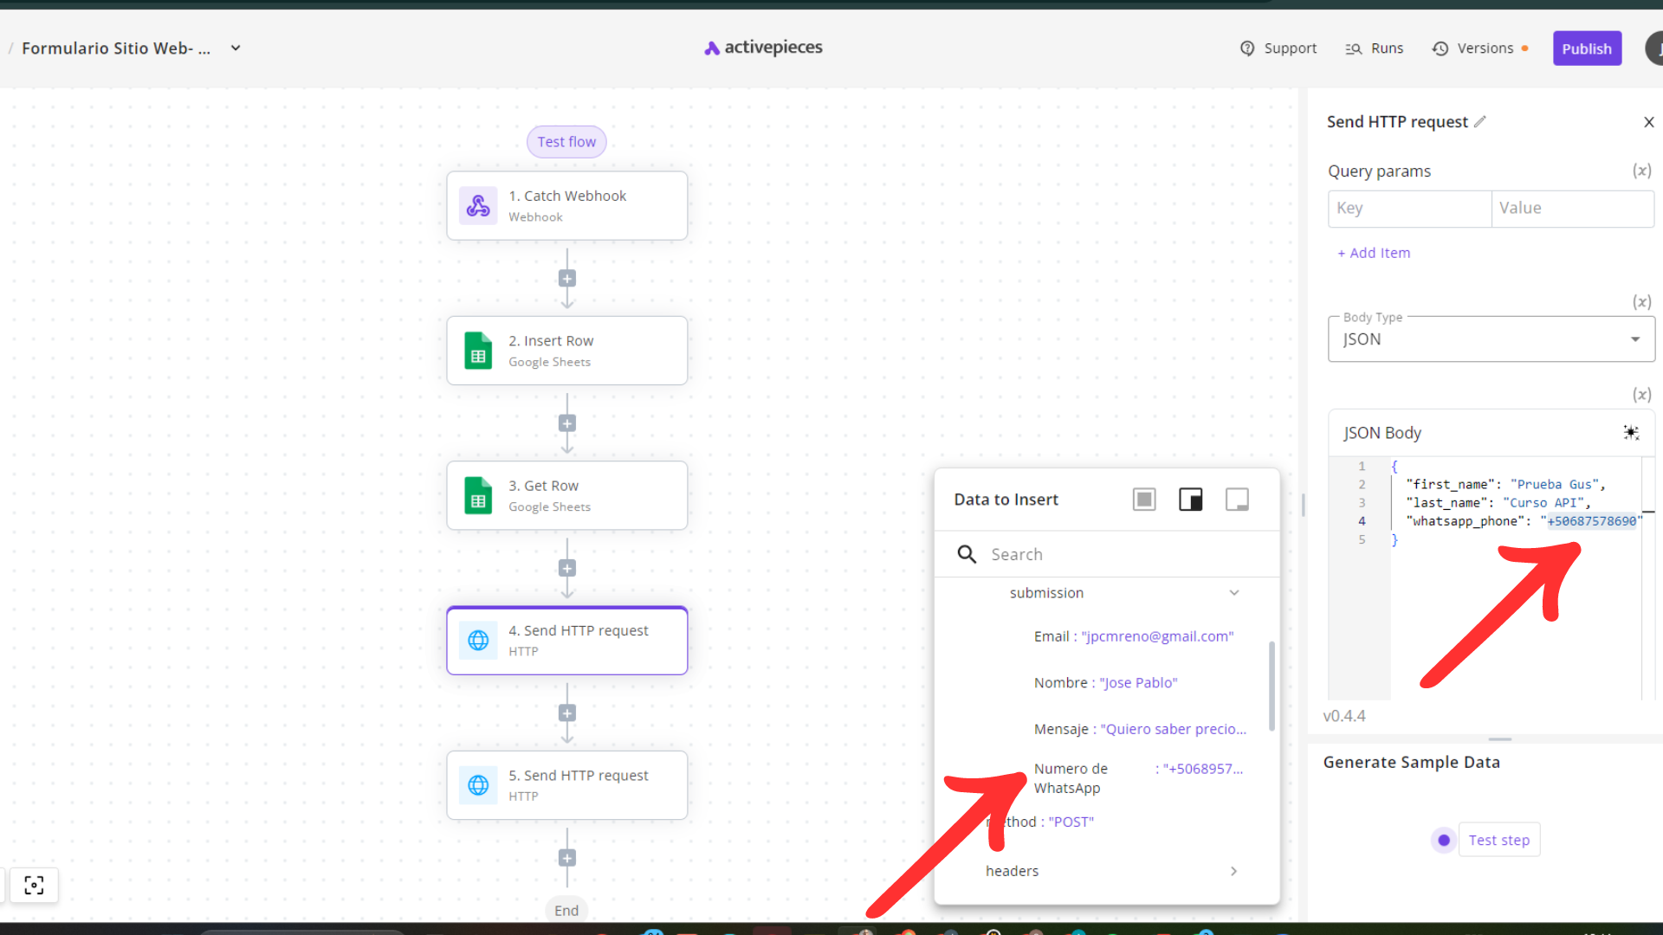1663x935 pixels.
Task: Click Test step button
Action: coord(1498,840)
